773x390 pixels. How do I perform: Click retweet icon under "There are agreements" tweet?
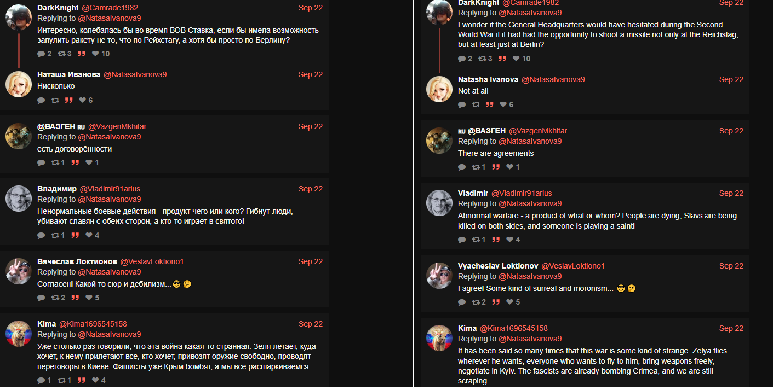tap(476, 167)
